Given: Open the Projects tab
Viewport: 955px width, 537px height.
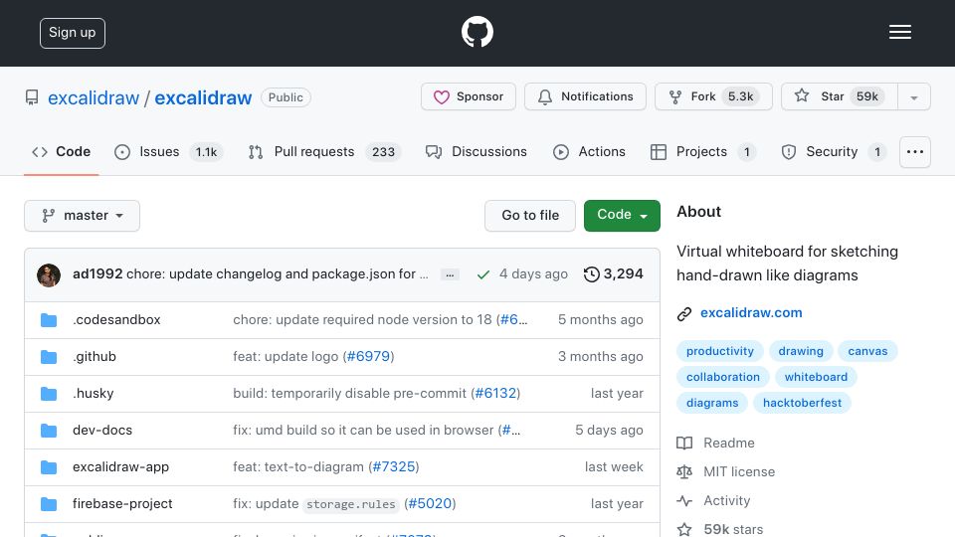Looking at the screenshot, I should (x=703, y=151).
